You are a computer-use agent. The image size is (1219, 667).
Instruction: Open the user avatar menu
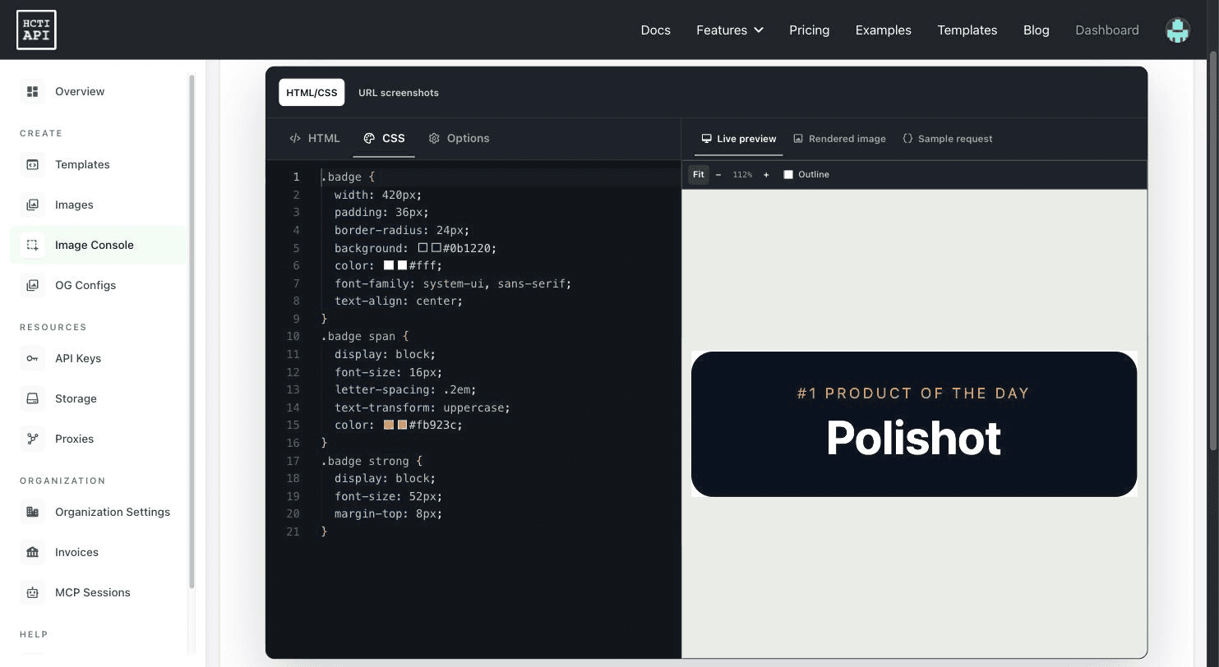click(x=1177, y=30)
